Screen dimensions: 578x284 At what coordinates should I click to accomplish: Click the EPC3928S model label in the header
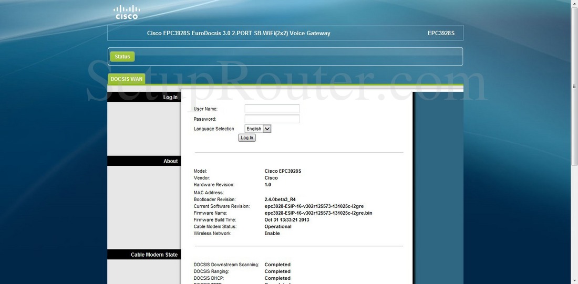pyautogui.click(x=441, y=33)
